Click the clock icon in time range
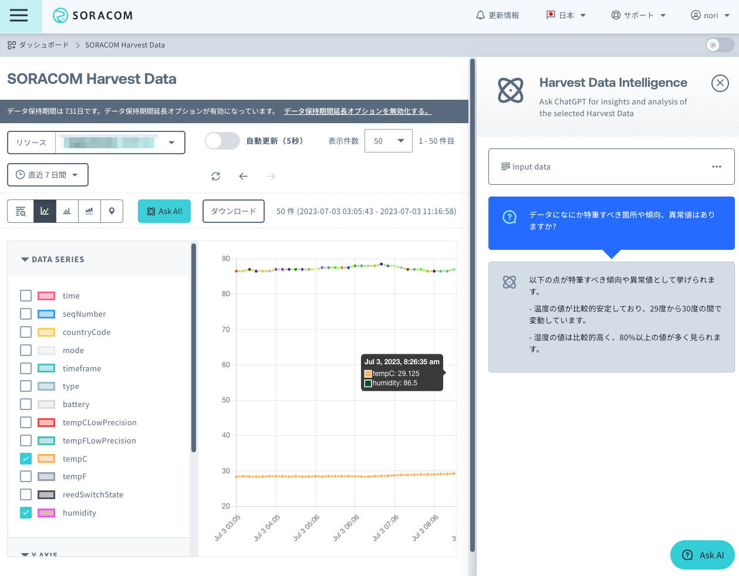 click(x=20, y=175)
